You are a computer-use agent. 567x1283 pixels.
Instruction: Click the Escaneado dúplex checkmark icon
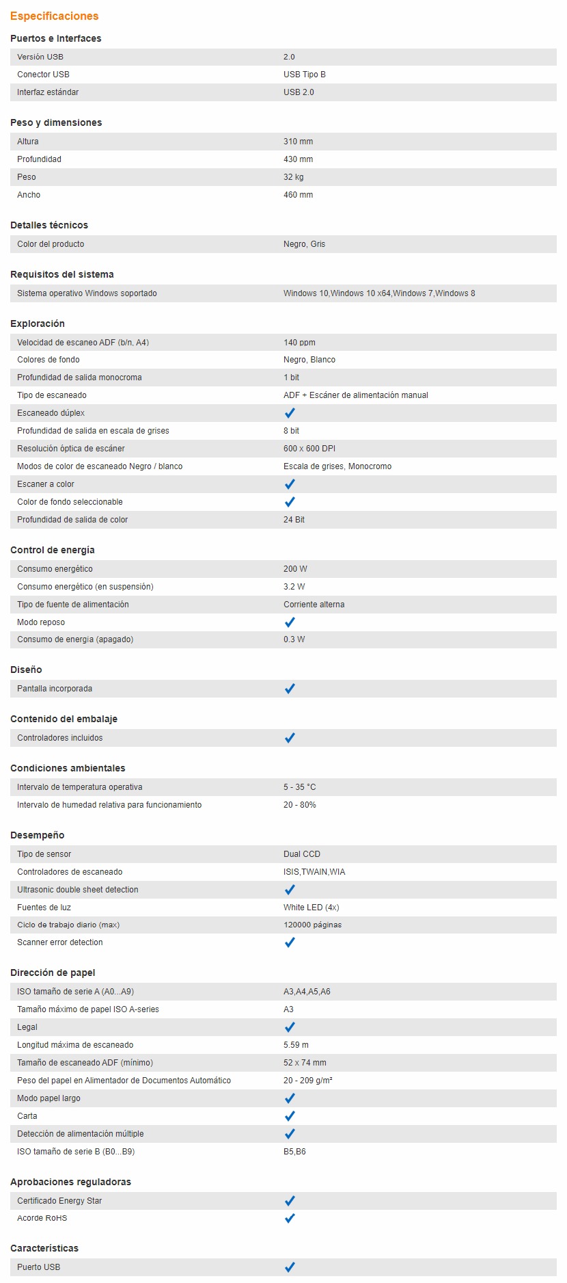tap(290, 413)
